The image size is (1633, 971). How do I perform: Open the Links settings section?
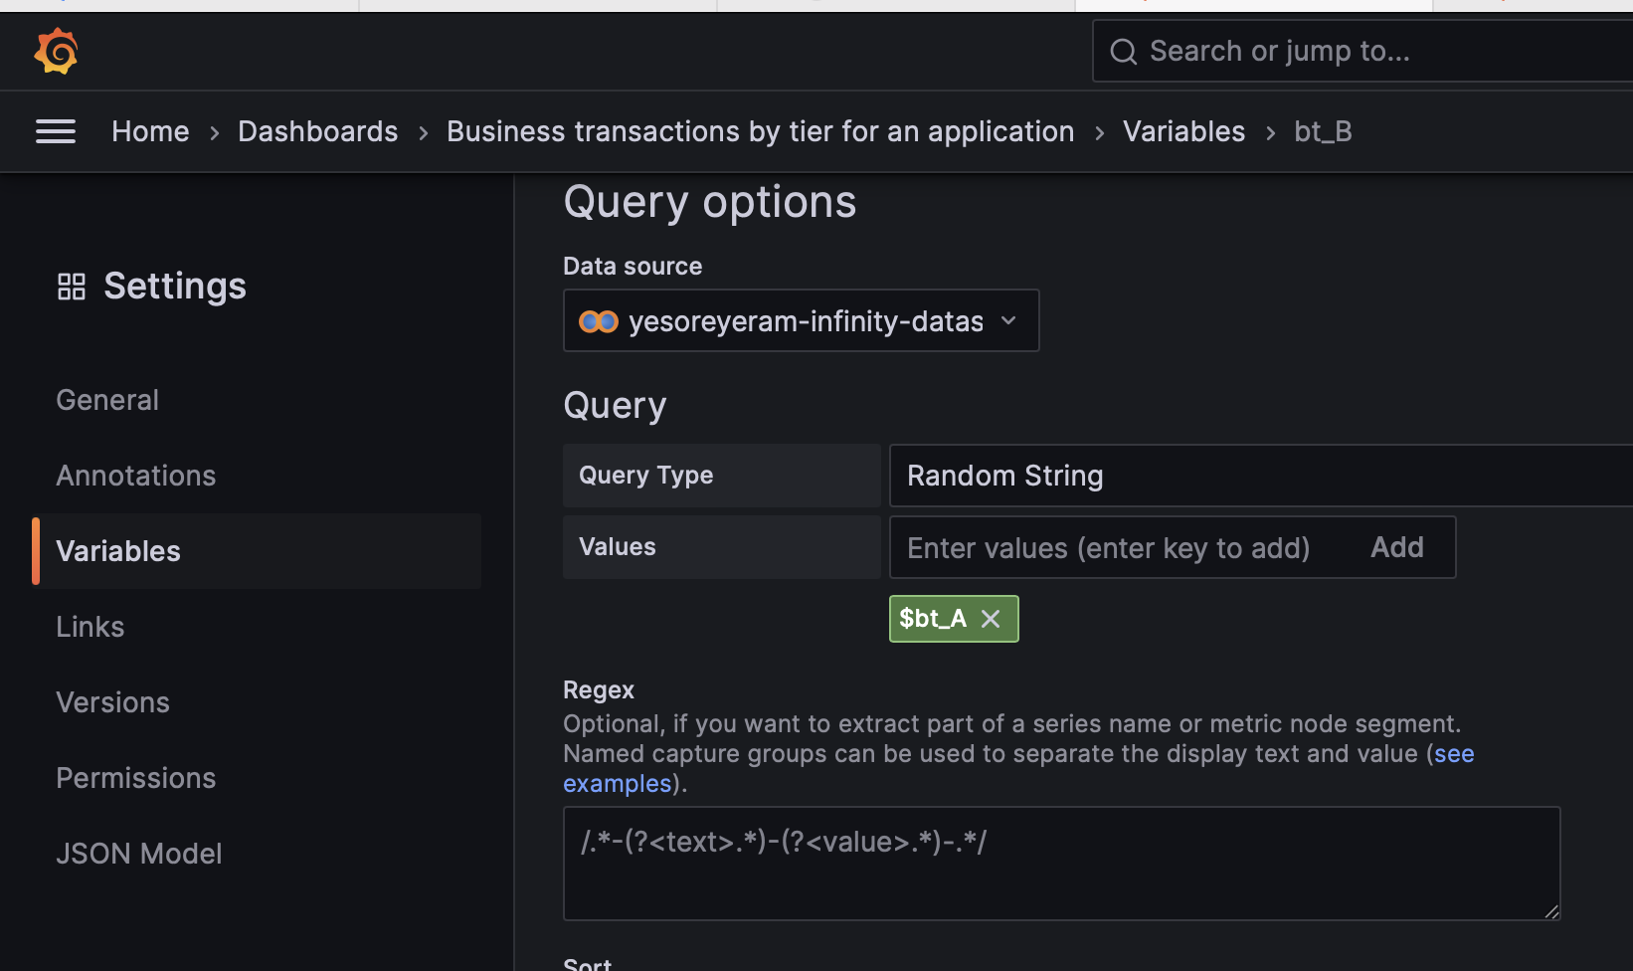click(x=91, y=627)
